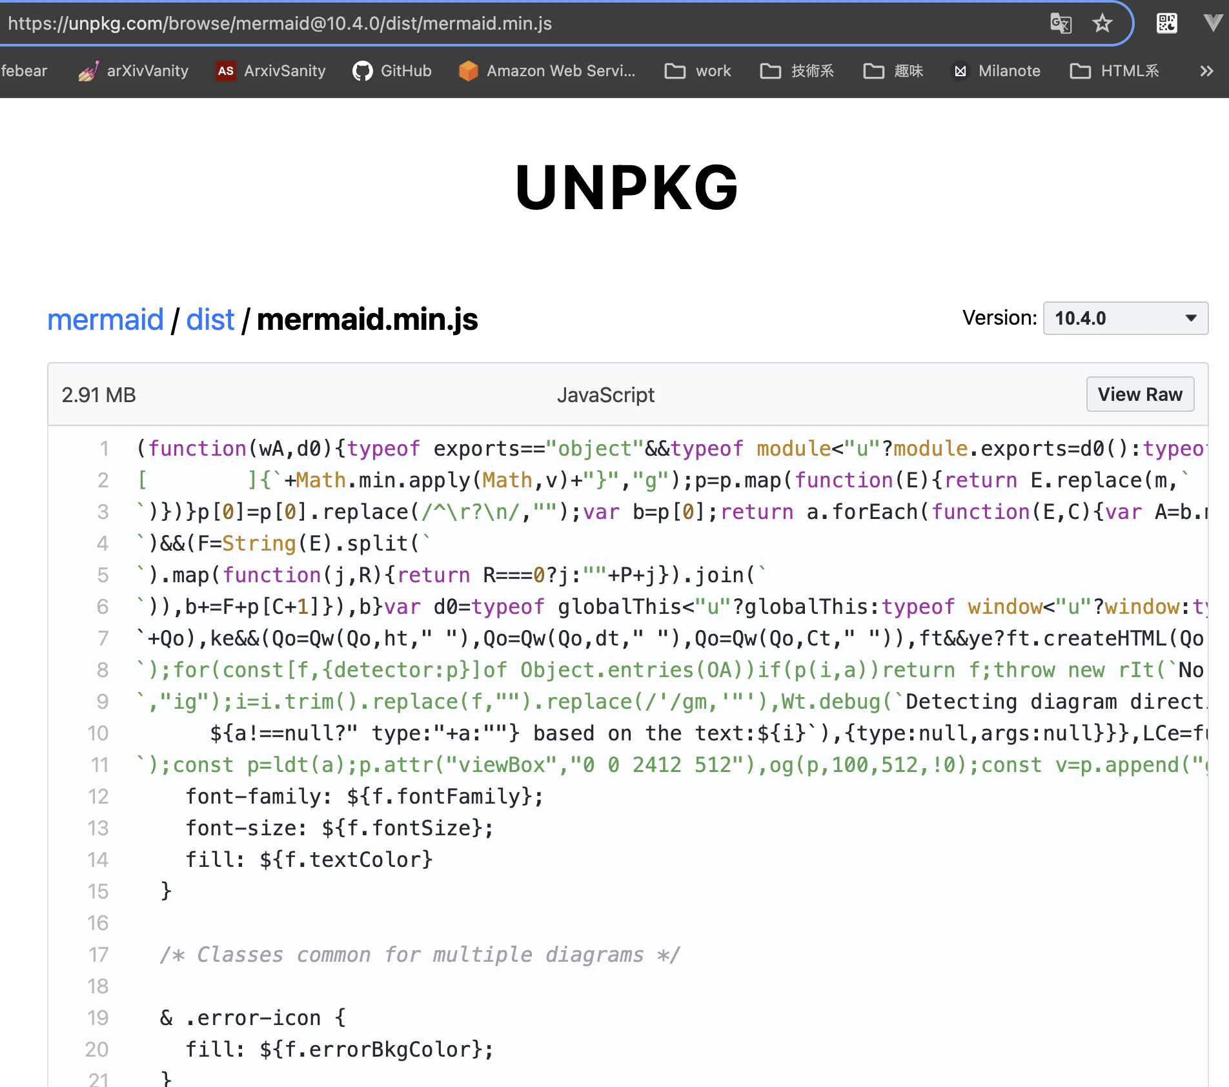1229x1087 pixels.
Task: Open the mermaid package root link
Action: pos(105,320)
